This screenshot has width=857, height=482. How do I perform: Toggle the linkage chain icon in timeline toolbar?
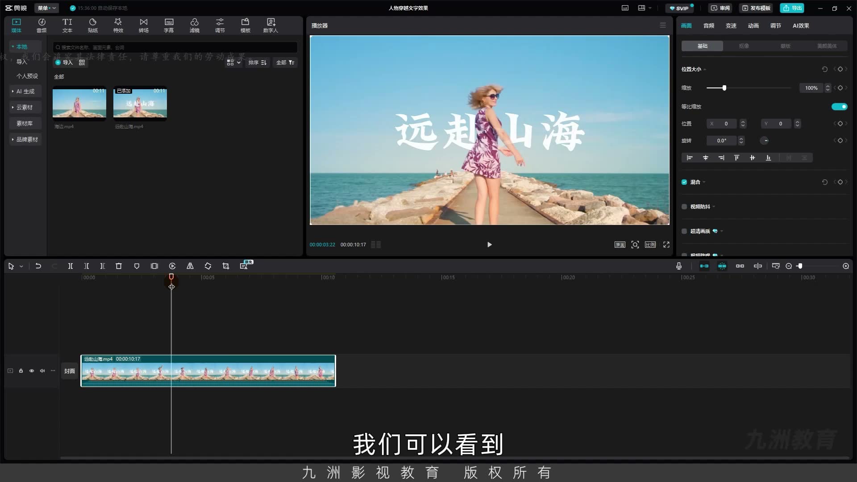[740, 266]
